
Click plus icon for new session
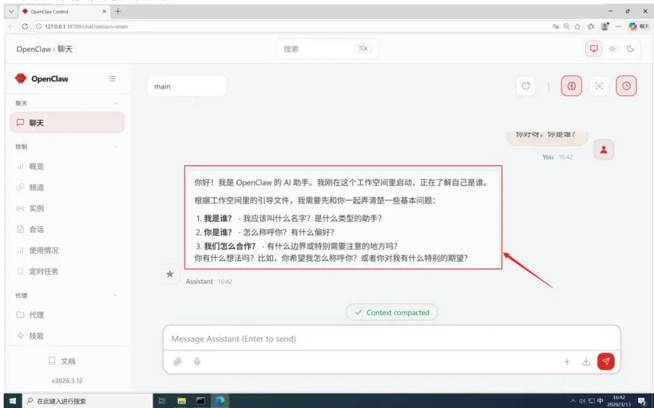[x=567, y=361]
